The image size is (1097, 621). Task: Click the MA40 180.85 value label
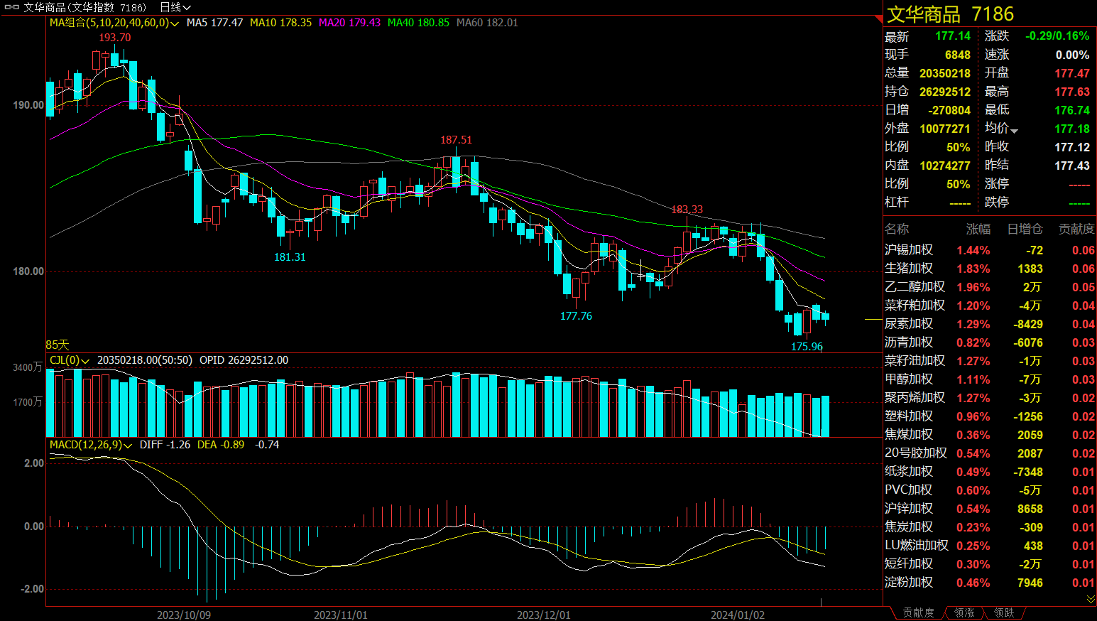coord(418,23)
